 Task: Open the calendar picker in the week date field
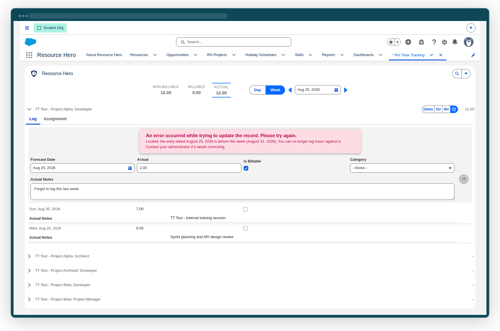[336, 90]
